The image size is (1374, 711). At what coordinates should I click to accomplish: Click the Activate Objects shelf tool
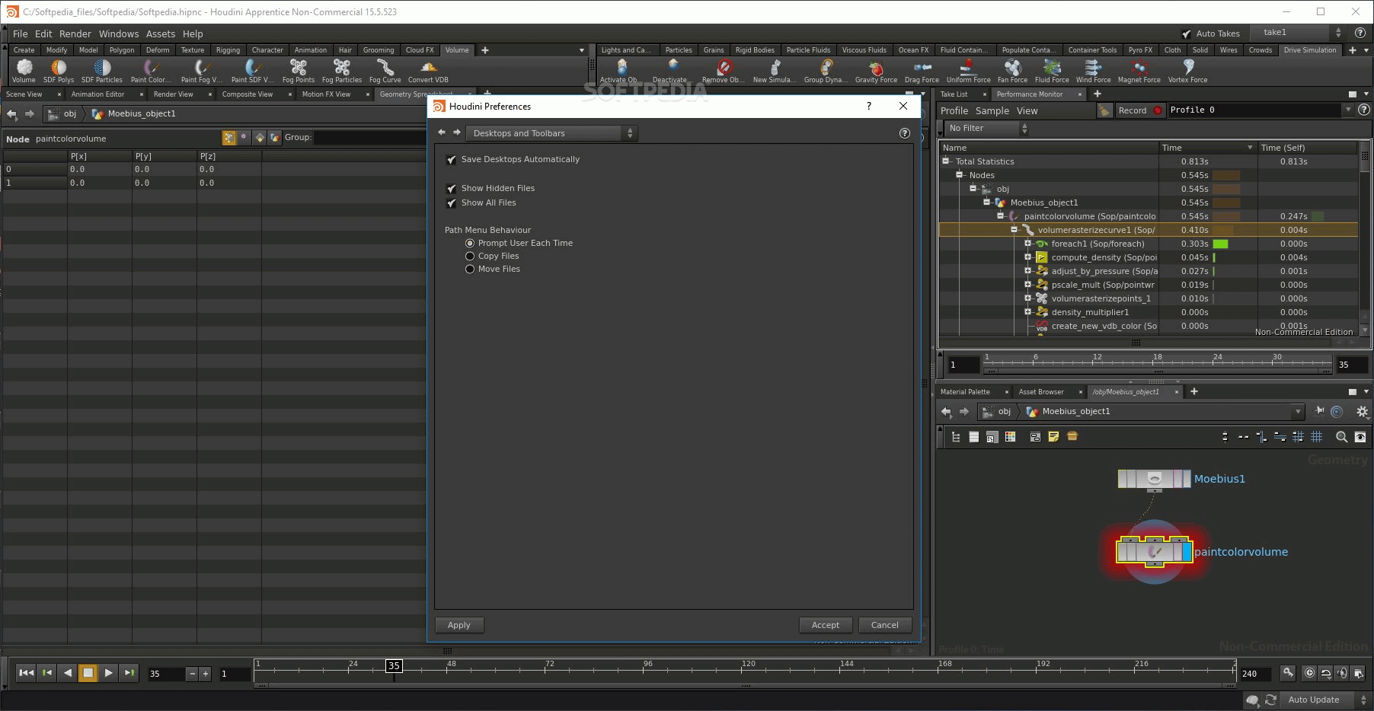621,71
